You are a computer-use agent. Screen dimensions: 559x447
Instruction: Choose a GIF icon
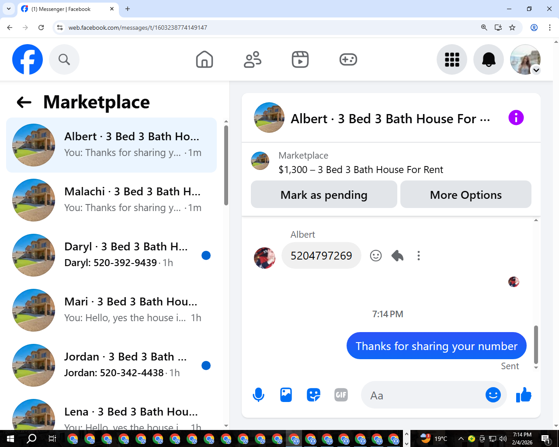point(341,395)
